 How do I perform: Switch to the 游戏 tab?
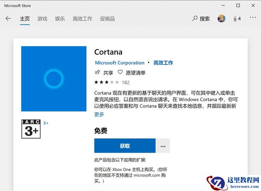click(42, 19)
